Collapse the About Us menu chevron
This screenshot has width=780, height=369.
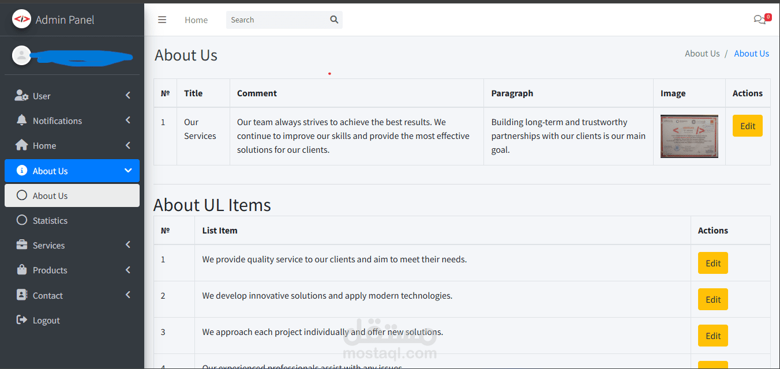coord(128,171)
